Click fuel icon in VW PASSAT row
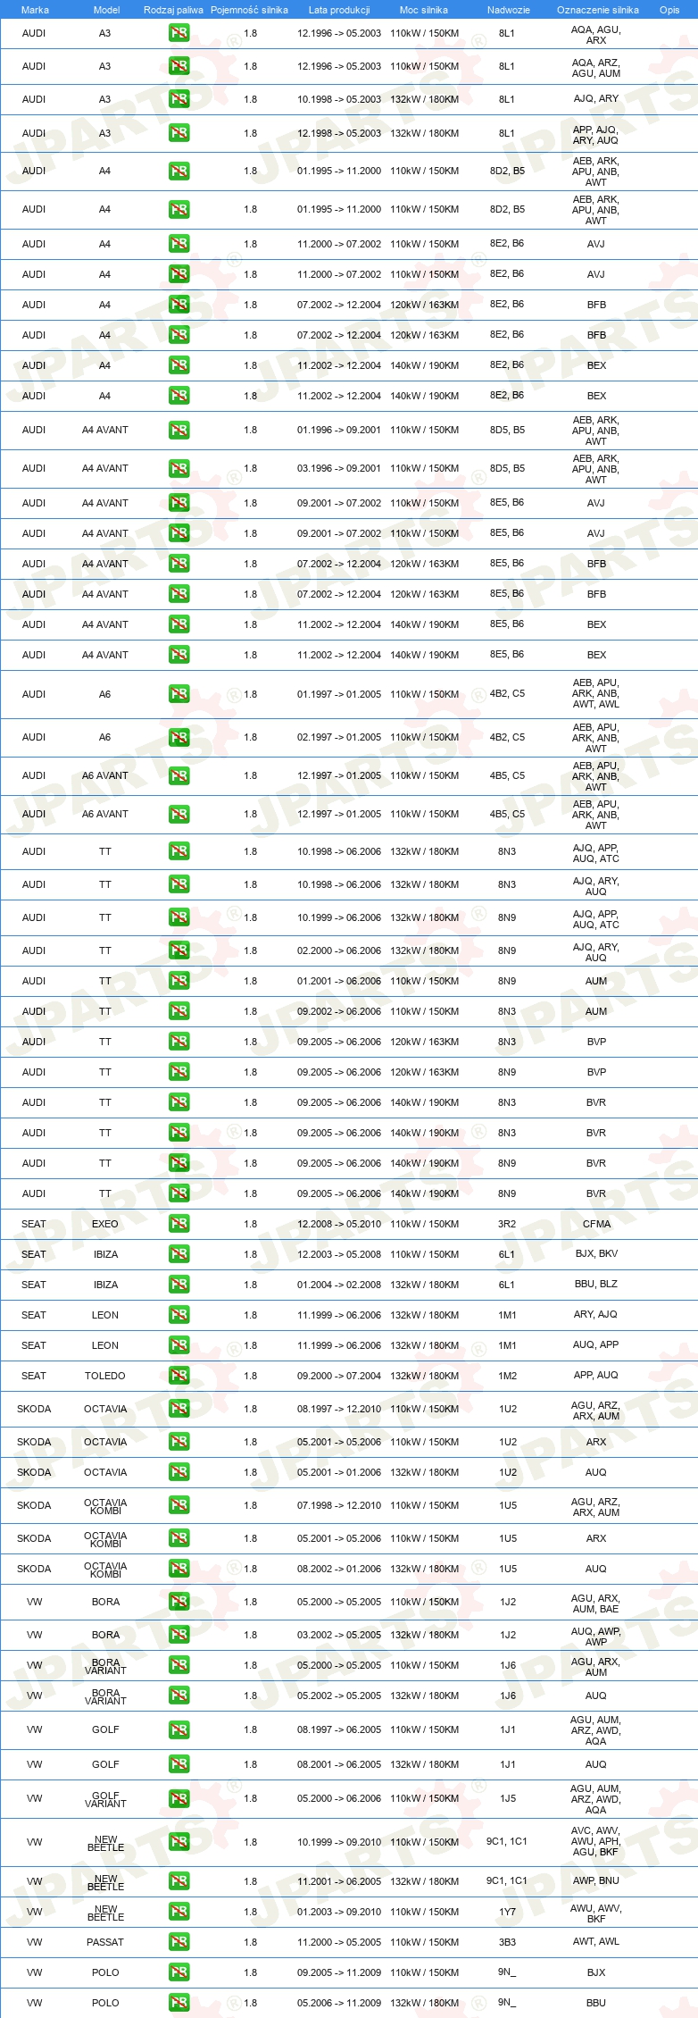Screen dimensions: 698x2018 pos(179,1942)
